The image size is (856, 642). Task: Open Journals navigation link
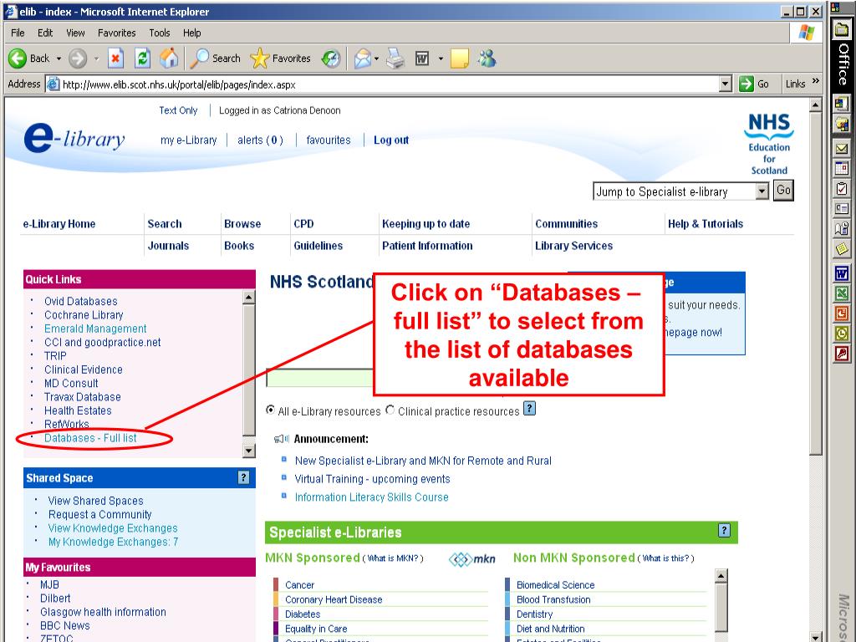pyautogui.click(x=168, y=246)
